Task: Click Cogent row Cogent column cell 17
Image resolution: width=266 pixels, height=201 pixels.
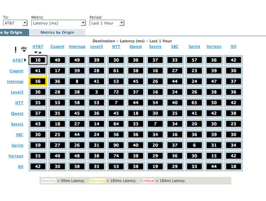Action: coord(58,70)
